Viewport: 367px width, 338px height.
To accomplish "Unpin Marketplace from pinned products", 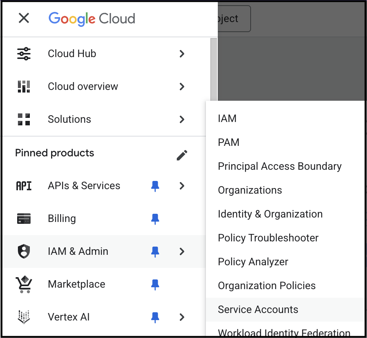I will (x=155, y=285).
